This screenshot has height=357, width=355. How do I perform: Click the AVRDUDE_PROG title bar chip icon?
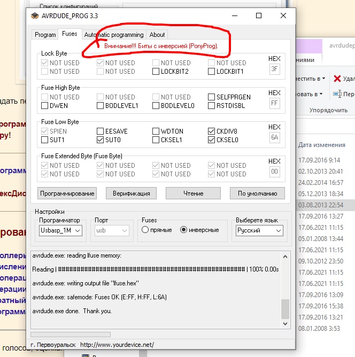coord(35,15)
